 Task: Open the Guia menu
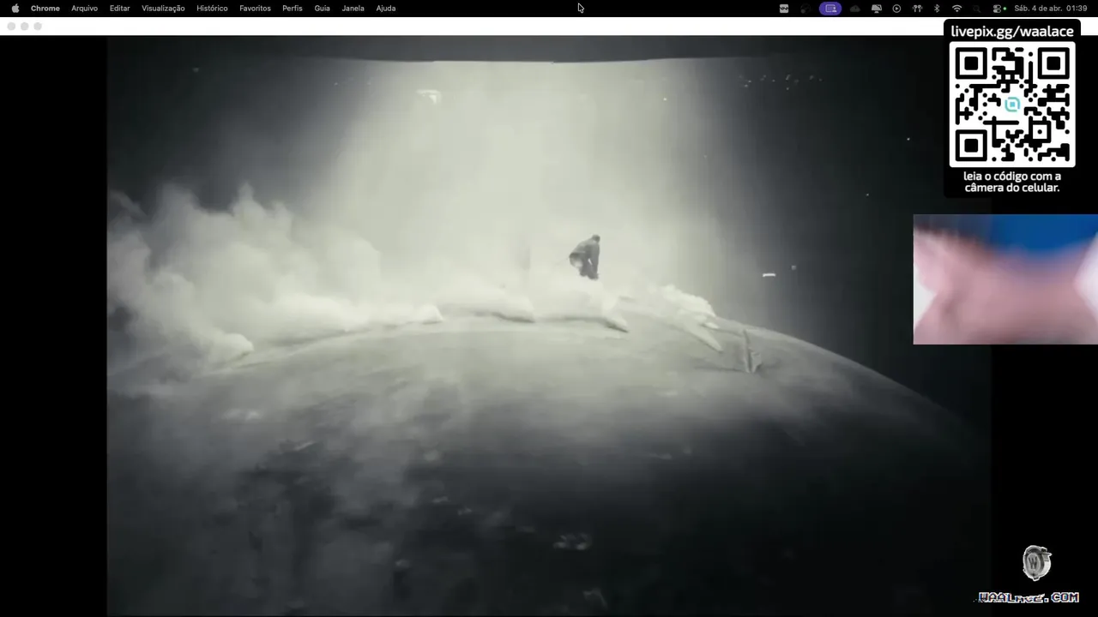click(322, 8)
